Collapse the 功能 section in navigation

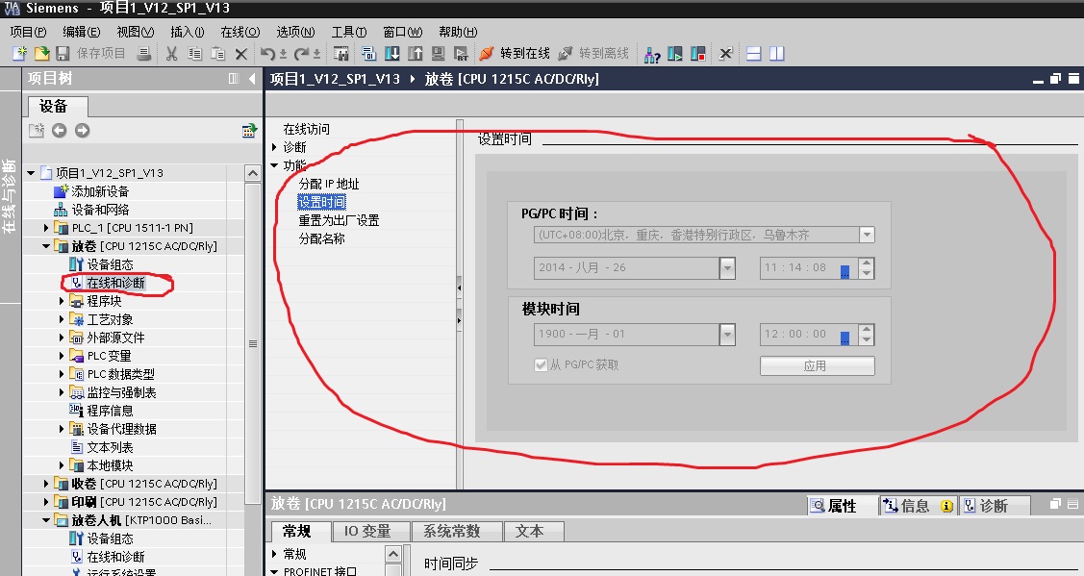(274, 165)
